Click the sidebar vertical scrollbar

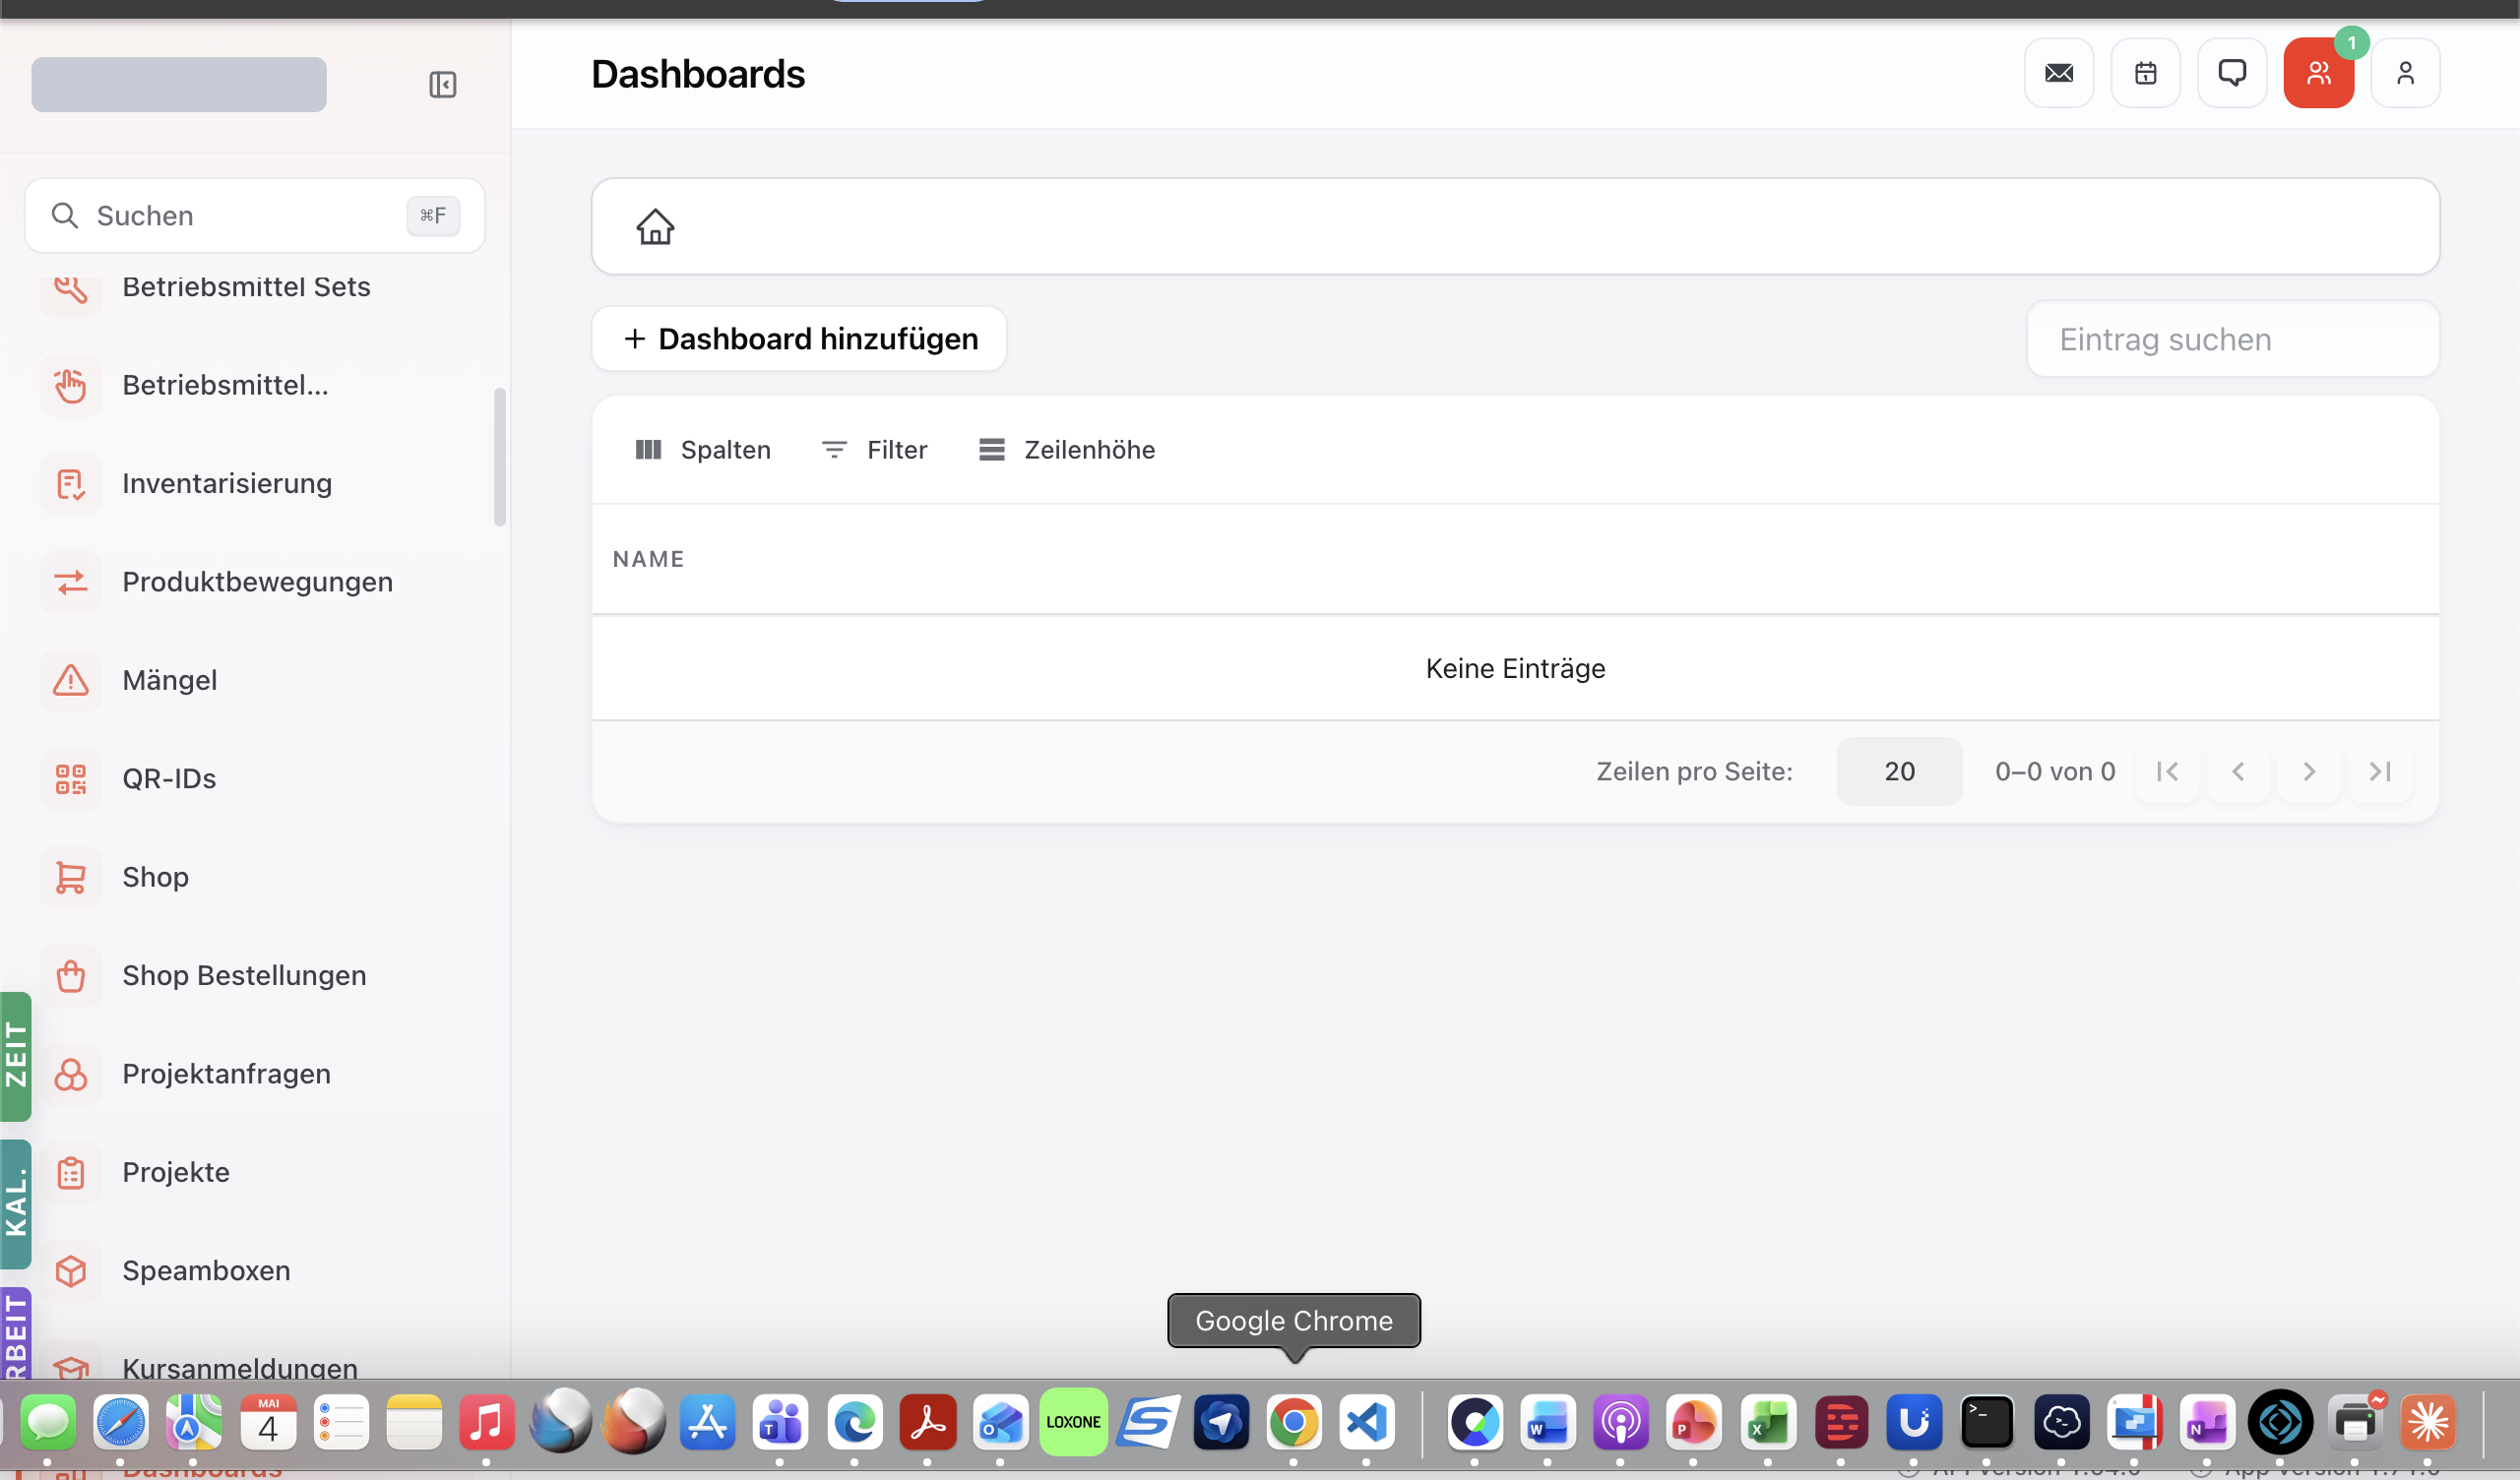click(x=499, y=457)
